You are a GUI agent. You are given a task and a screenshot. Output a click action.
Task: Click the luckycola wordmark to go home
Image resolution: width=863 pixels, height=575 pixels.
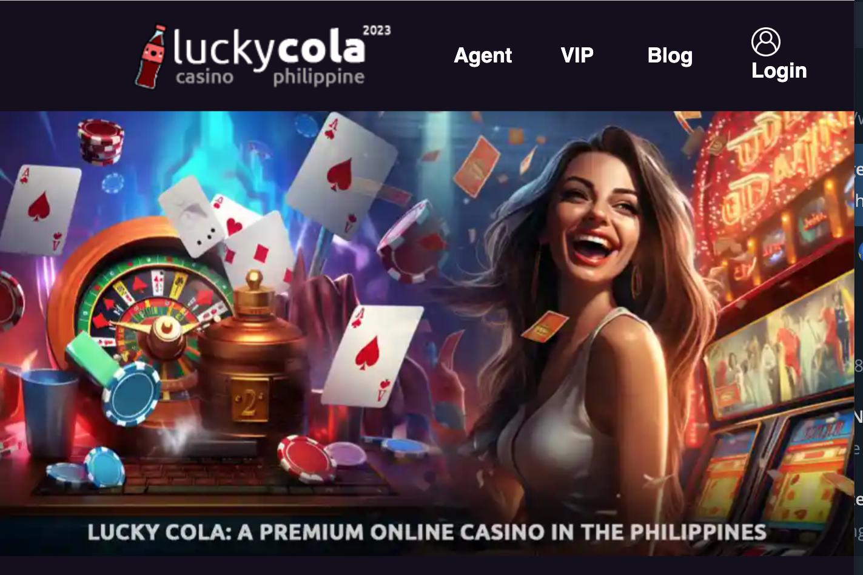tap(269, 48)
